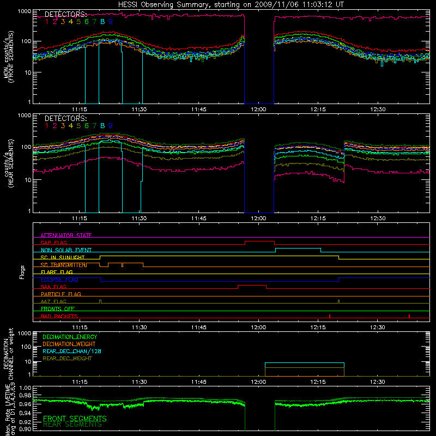
Task: Click the BAD_PACKETS flag label
Action: 59,316
